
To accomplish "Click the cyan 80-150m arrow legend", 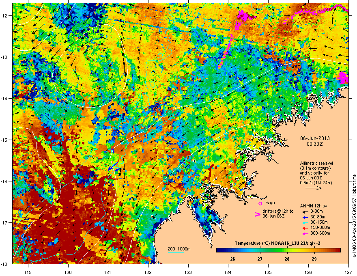I will coord(305,222).
